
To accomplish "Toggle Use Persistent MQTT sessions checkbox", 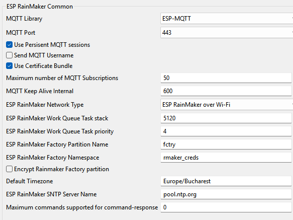I will tap(9, 45).
